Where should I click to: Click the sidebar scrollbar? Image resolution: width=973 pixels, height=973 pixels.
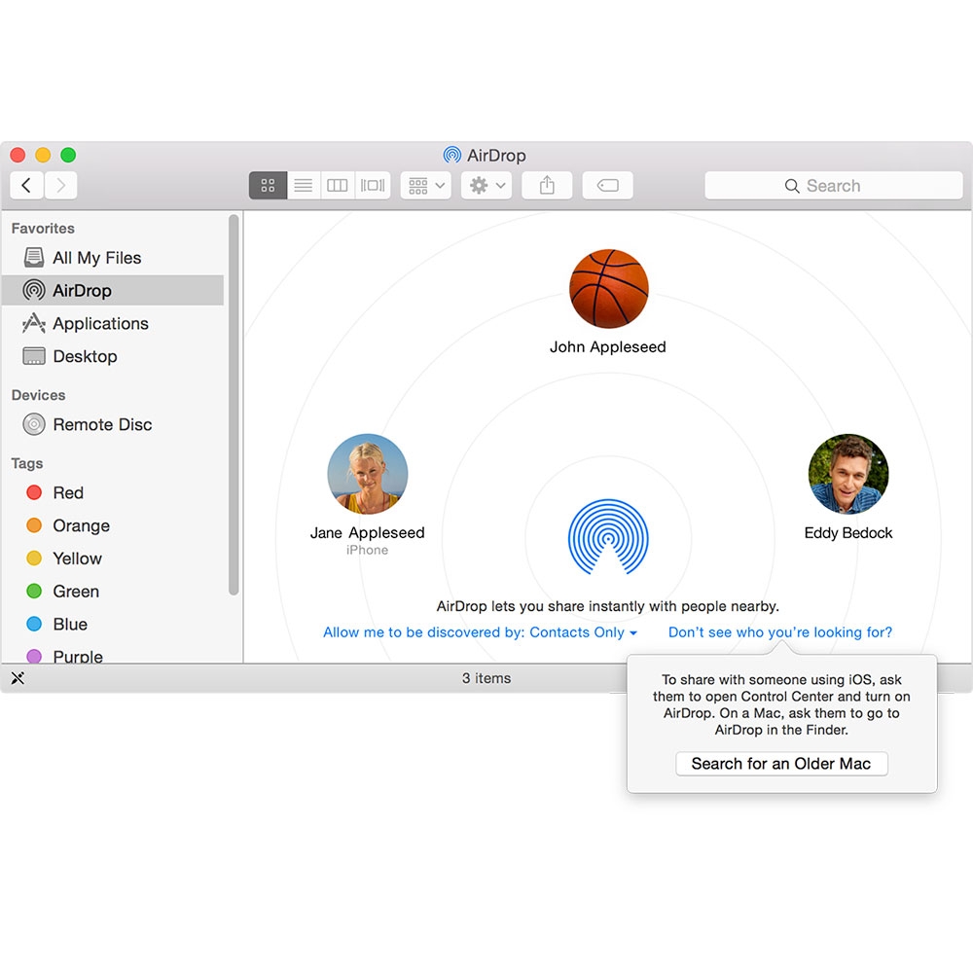(234, 405)
